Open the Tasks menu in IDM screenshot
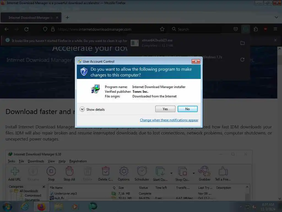This screenshot has width=282, height=212. [x=11, y=161]
